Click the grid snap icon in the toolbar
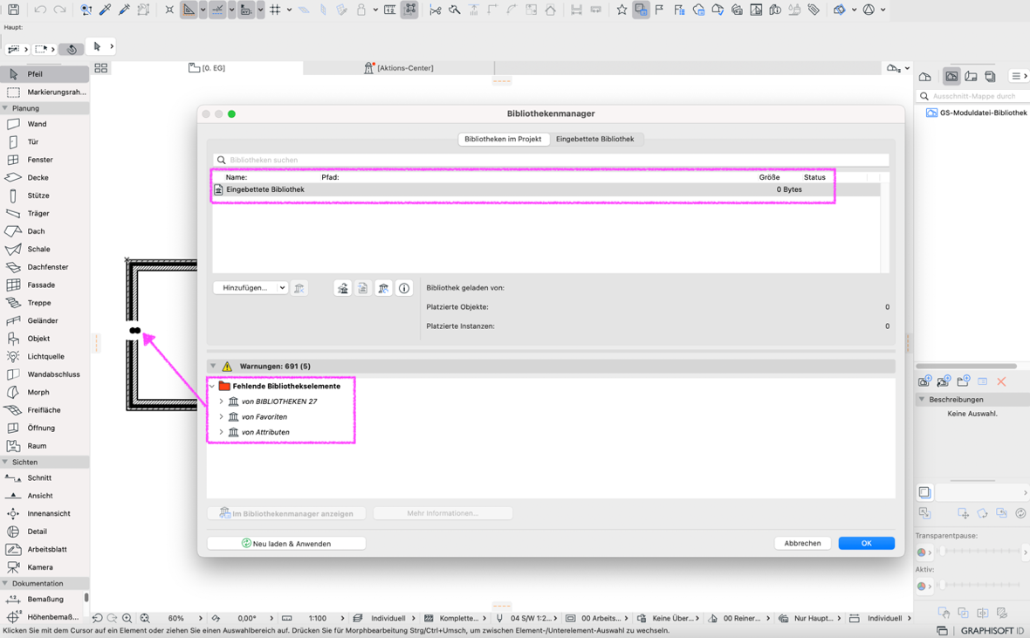 [x=275, y=10]
